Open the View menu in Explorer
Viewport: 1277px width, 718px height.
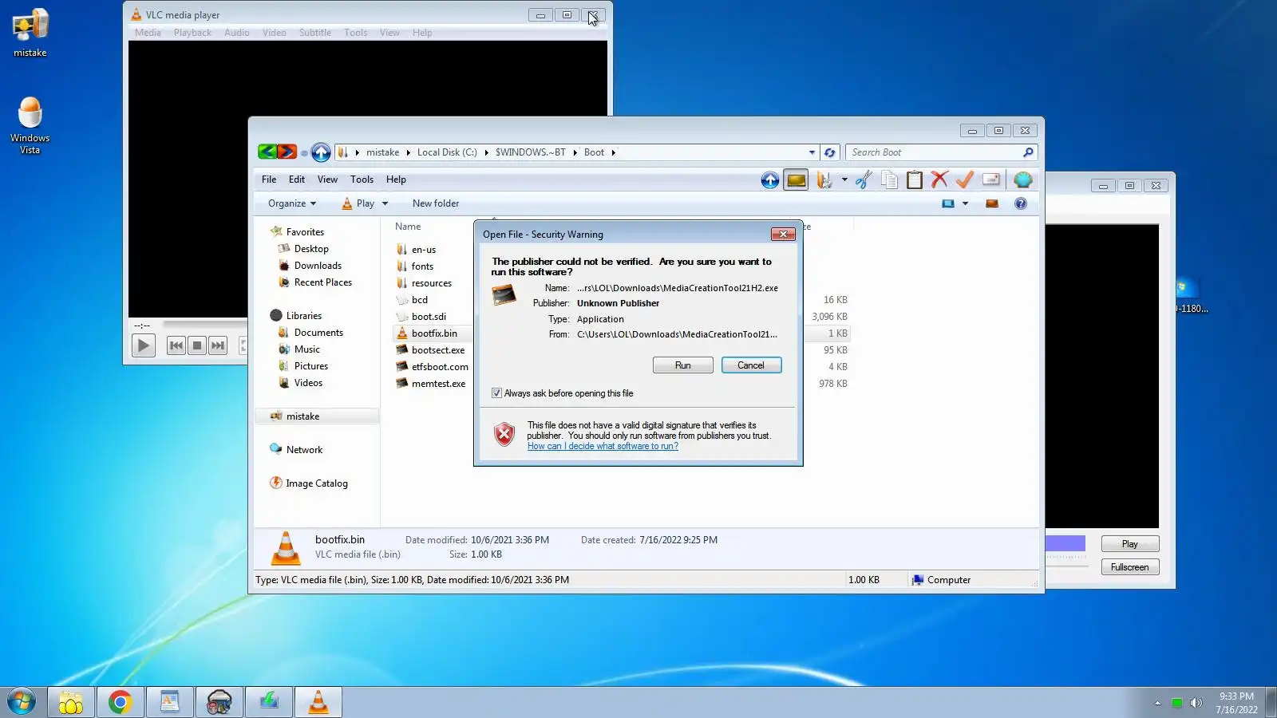[327, 179]
